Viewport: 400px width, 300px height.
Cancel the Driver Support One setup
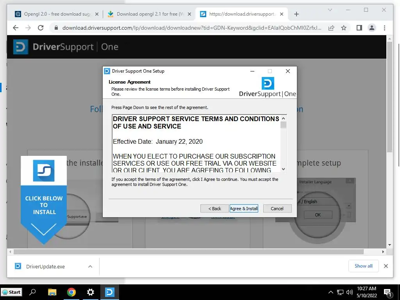277,209
